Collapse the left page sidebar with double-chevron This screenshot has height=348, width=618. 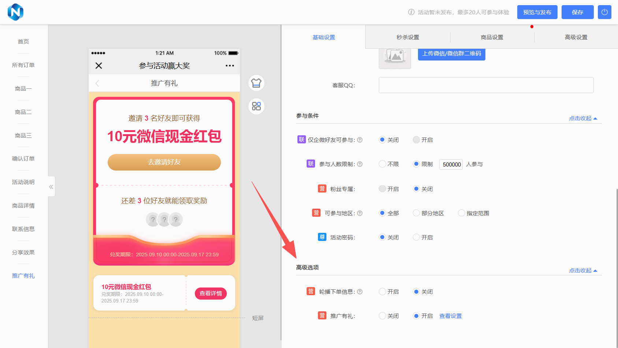51,187
